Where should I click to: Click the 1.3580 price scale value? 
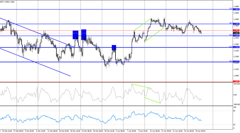236,19
